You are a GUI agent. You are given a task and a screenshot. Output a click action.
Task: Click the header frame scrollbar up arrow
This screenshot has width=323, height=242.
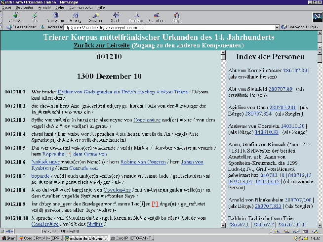click(320, 33)
